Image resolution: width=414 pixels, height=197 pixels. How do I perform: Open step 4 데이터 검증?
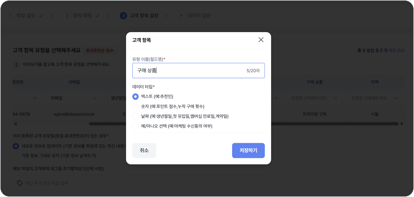pyautogui.click(x=195, y=15)
